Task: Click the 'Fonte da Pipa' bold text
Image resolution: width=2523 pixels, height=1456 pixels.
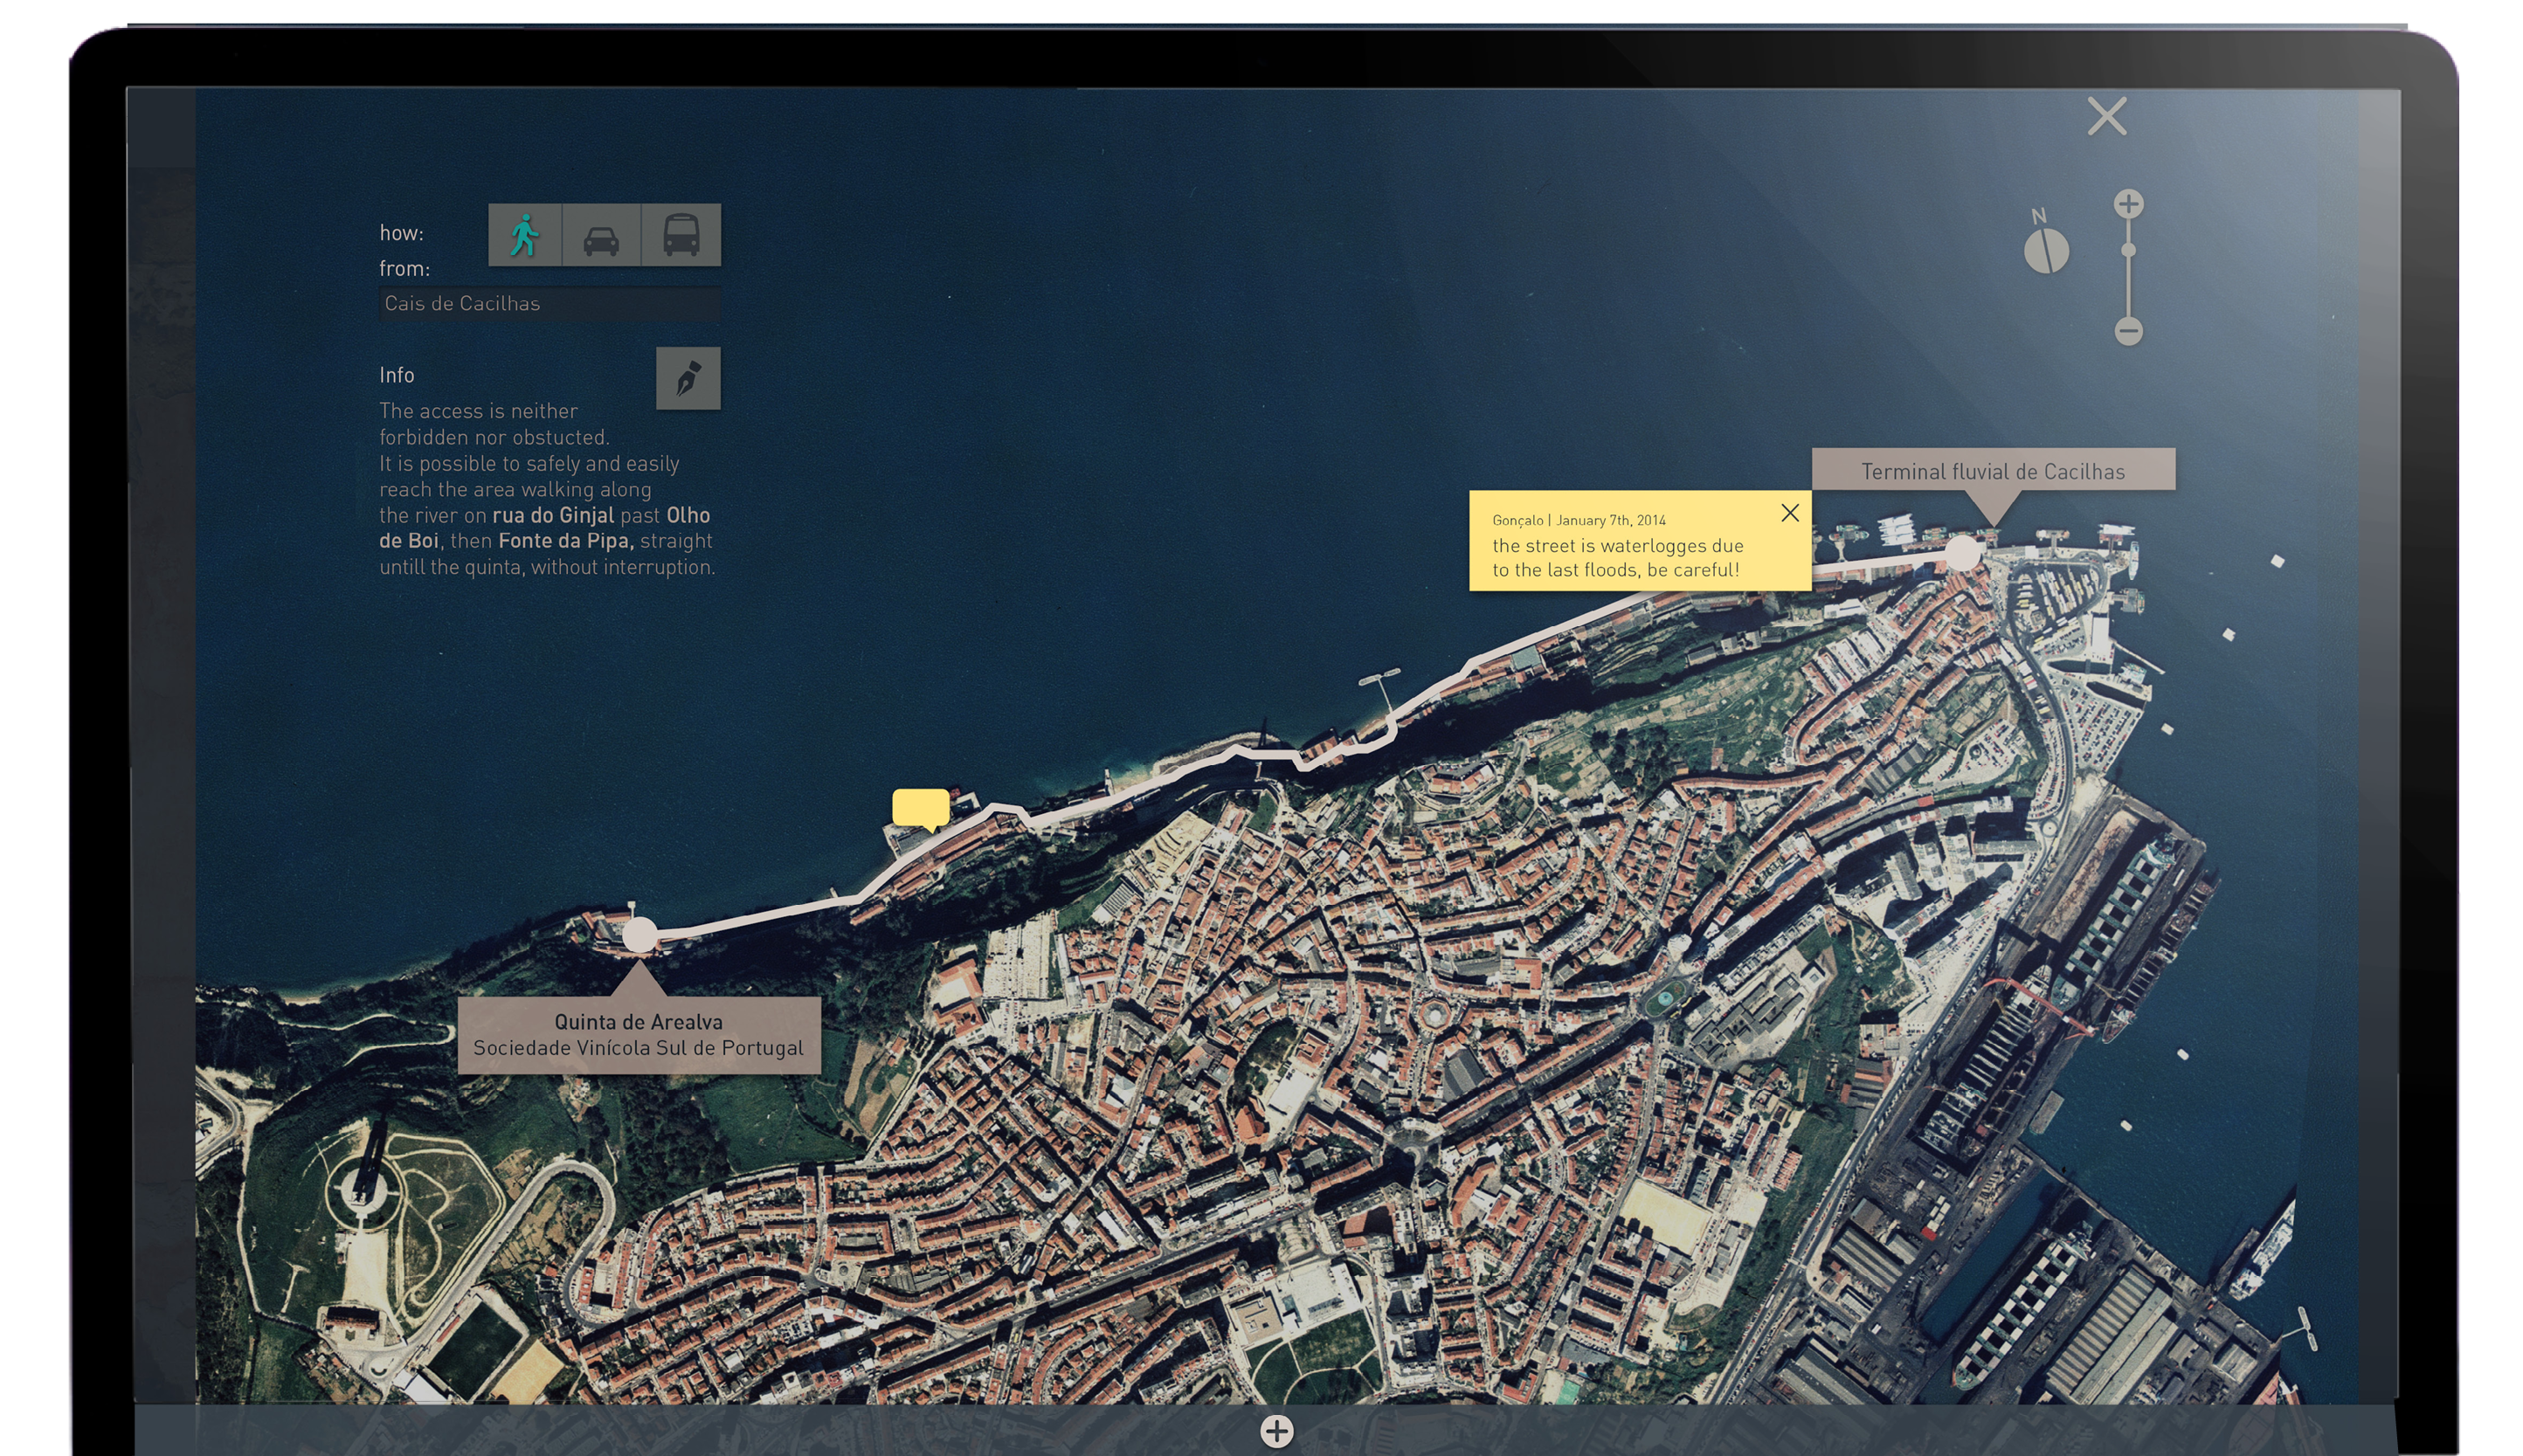Action: [x=566, y=541]
